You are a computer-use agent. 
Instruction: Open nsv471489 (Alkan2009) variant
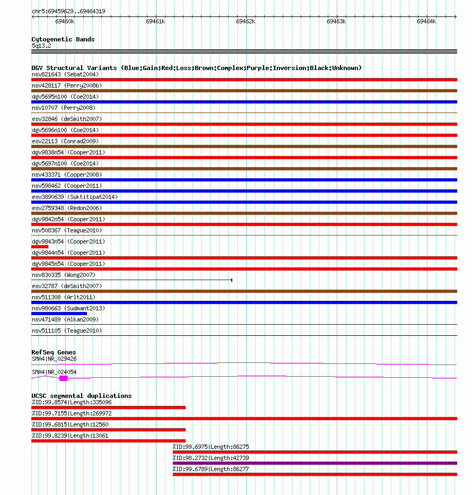65,319
